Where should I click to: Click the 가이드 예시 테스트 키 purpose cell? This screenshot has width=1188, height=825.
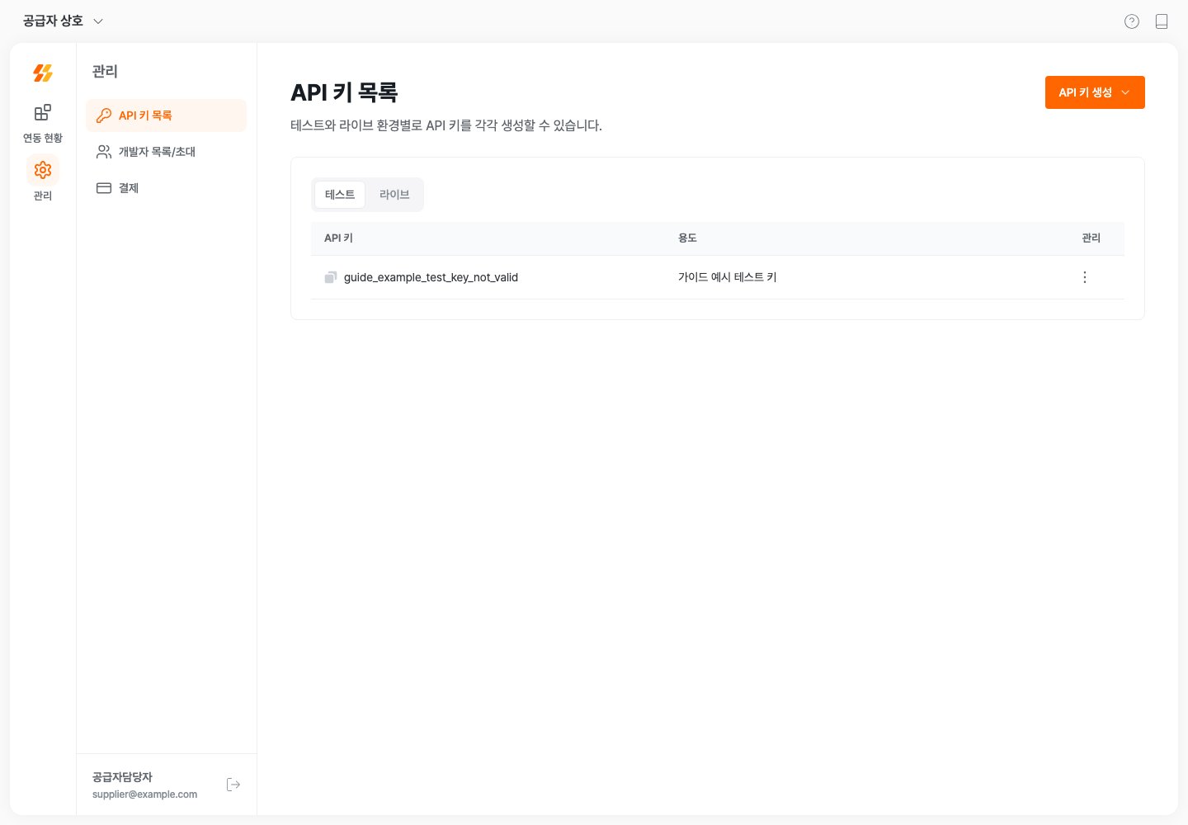point(728,277)
